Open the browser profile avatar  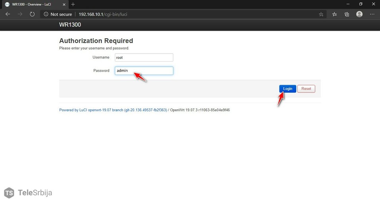[x=359, y=14]
